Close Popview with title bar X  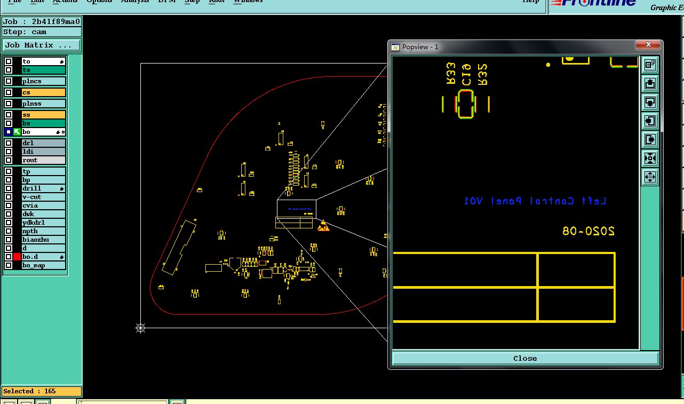[x=648, y=45]
